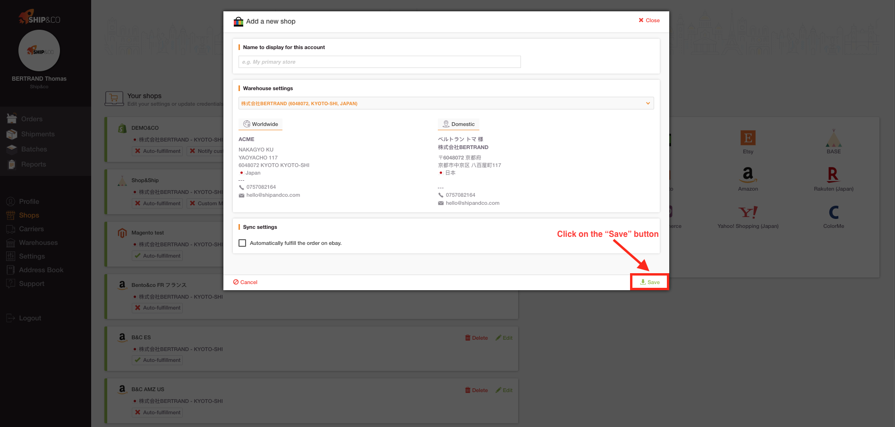The image size is (895, 427).
Task: Focus the account display name field
Action: pyautogui.click(x=379, y=62)
